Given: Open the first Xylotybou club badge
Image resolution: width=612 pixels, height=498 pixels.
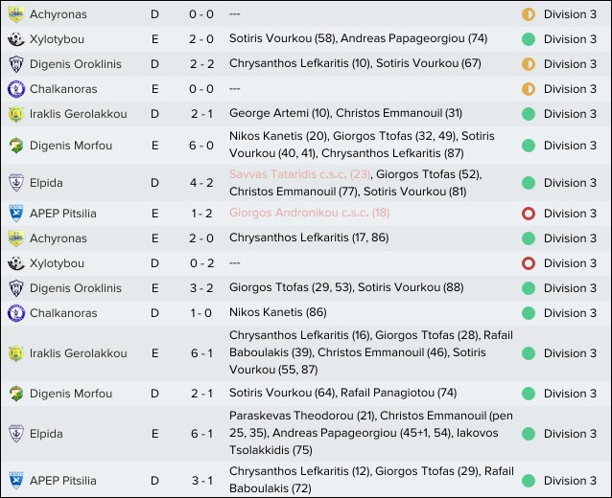Looking at the screenshot, I should point(16,39).
